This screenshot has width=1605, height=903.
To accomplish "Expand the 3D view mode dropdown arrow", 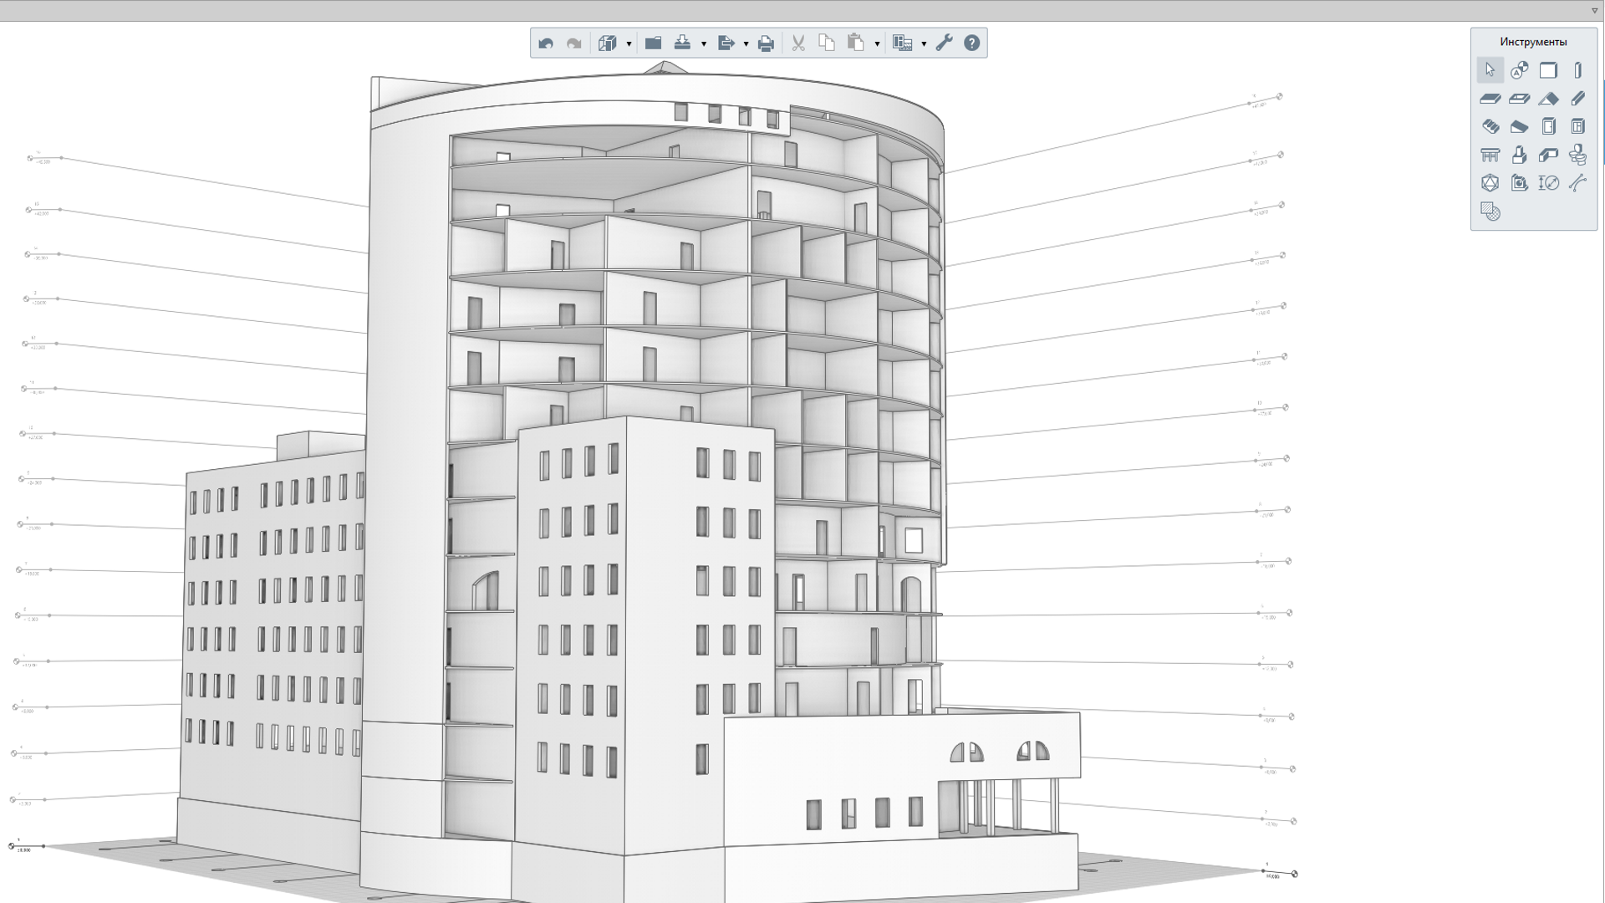I will (x=629, y=44).
